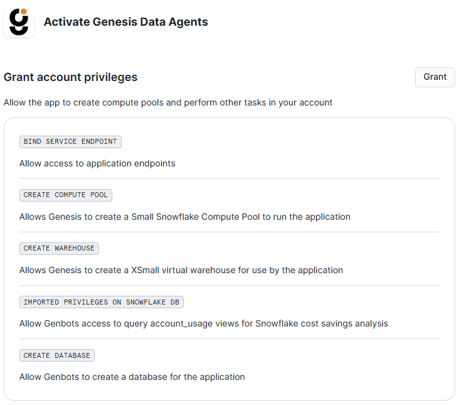Click the Genbots create a database description
This screenshot has height=405, width=459.
[132, 377]
